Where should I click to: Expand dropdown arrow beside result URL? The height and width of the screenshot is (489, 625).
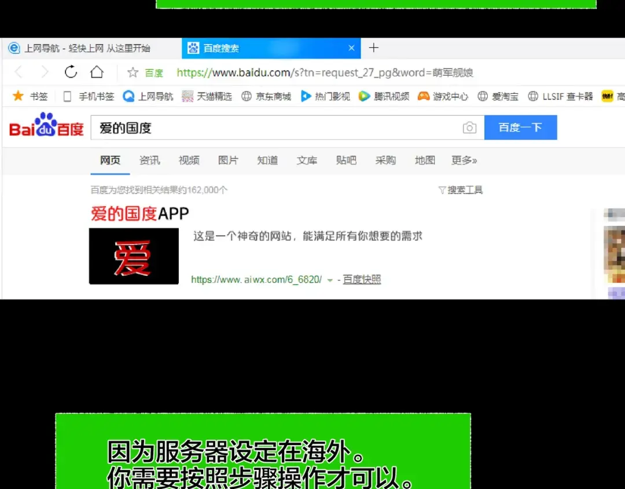pyautogui.click(x=330, y=280)
